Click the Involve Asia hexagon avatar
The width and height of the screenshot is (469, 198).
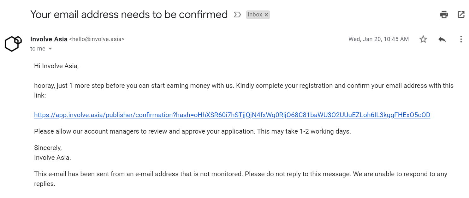coord(13,44)
